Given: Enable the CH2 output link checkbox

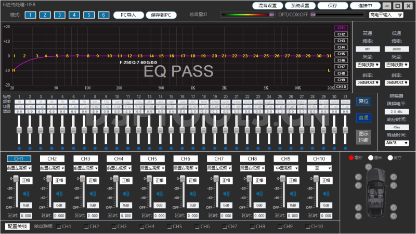Looking at the screenshot, I should (86, 227).
